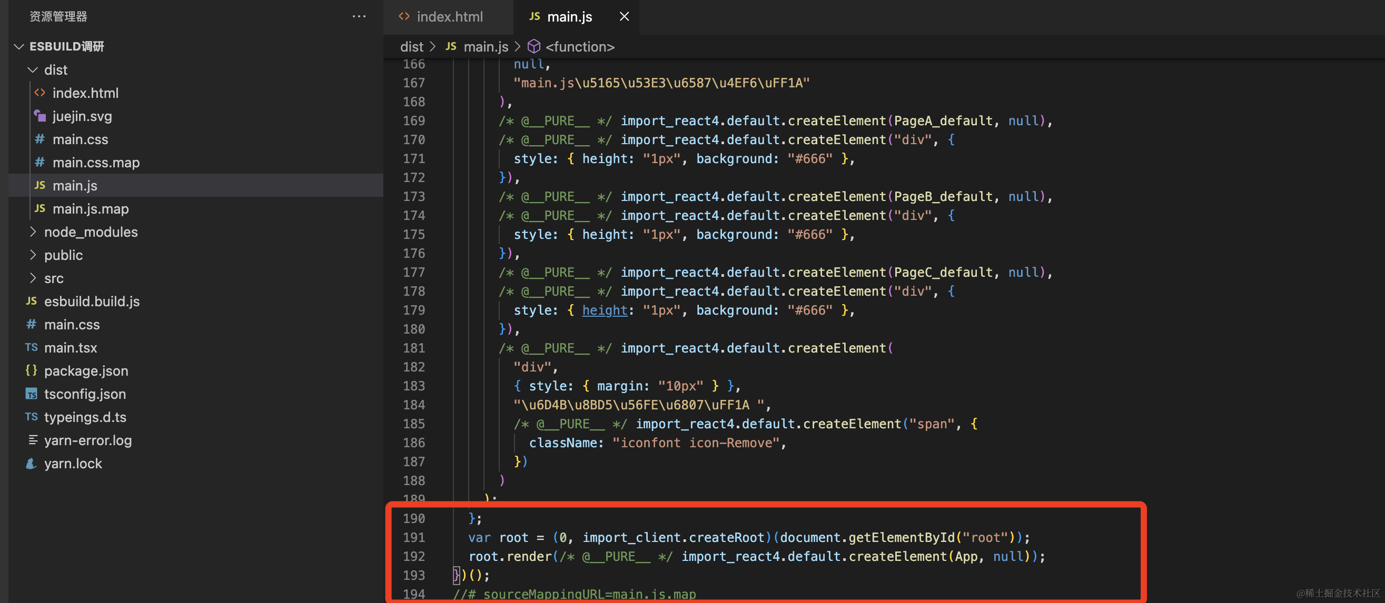The image size is (1385, 603).
Task: Click the juejin.svg file icon
Action: [x=40, y=116]
